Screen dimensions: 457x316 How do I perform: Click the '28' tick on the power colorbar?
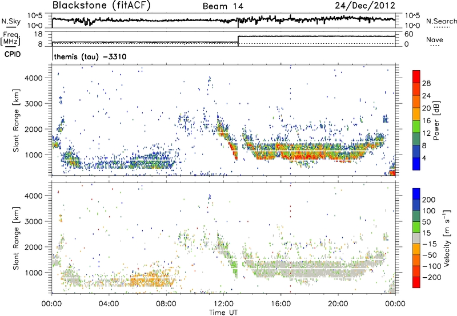[x=426, y=83]
